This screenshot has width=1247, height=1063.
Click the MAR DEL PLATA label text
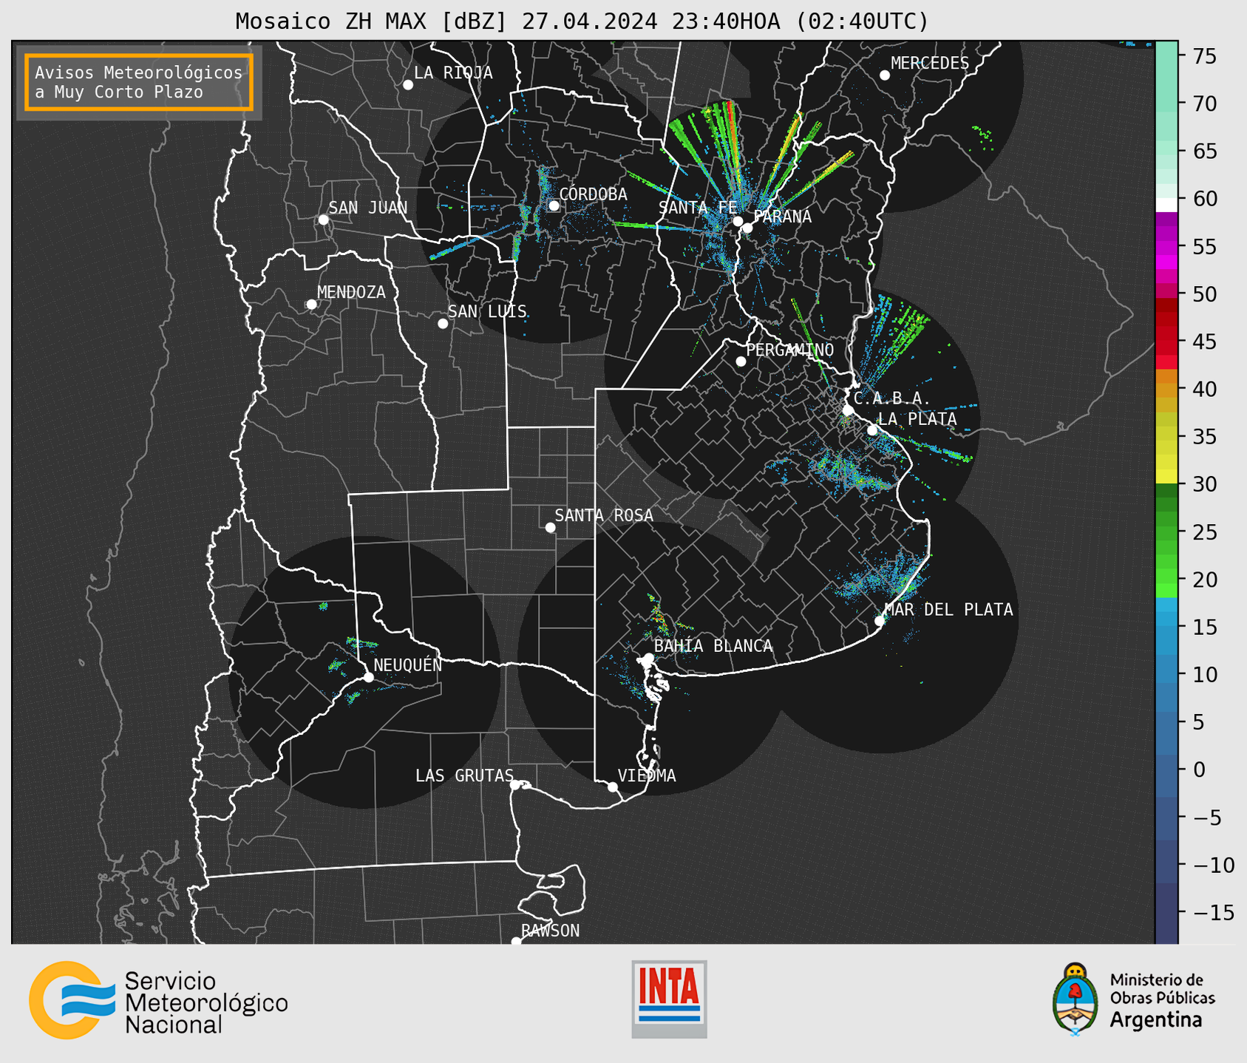pyautogui.click(x=948, y=609)
